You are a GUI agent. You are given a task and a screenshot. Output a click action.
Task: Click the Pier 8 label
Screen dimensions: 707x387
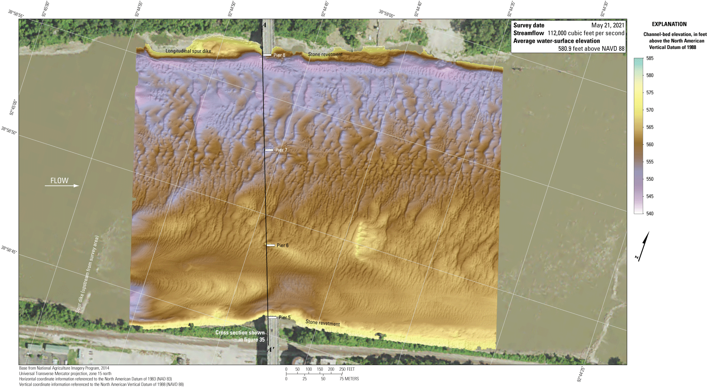[279, 55]
